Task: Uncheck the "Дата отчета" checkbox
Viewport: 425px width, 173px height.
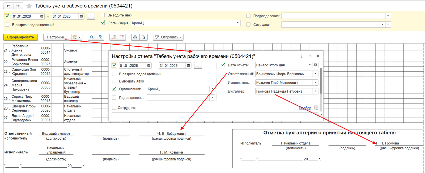Action: click(x=223, y=65)
